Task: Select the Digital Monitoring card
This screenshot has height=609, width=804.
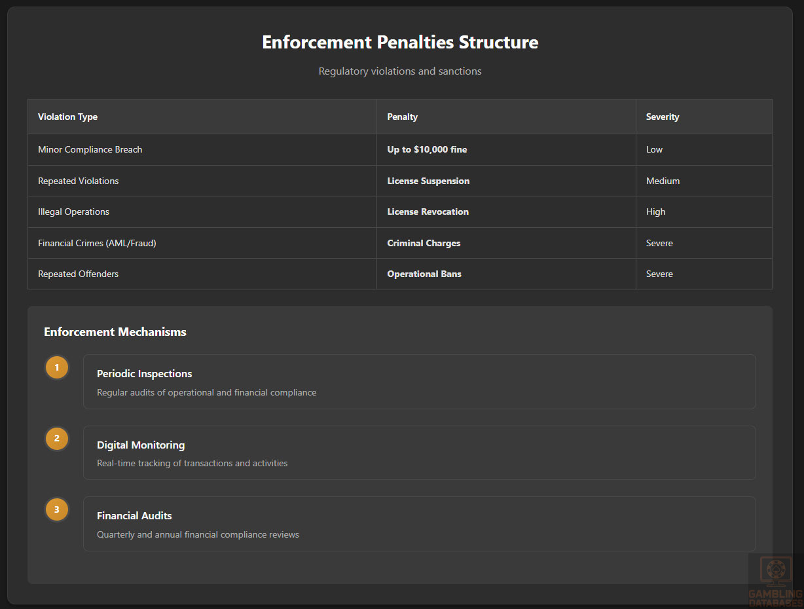Action: (419, 453)
